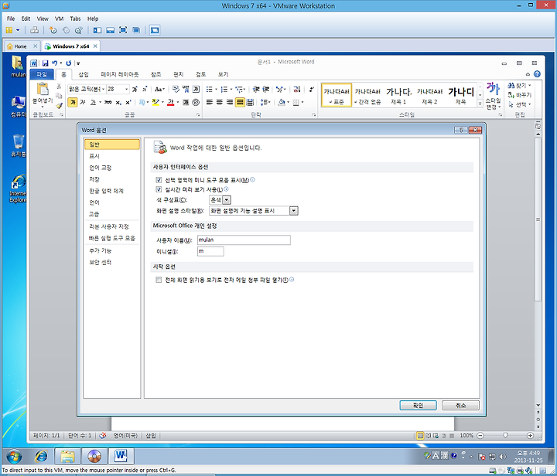Open the VMware VM menu
Viewport: 557px width, 476px height.
coord(59,19)
